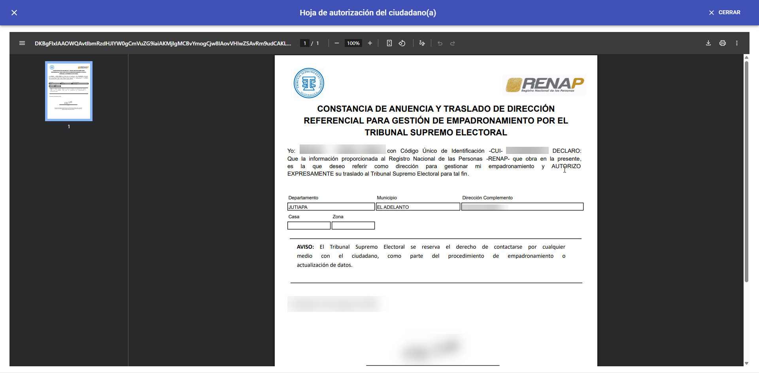Print the authorization document
The height and width of the screenshot is (373, 759).
coord(723,43)
